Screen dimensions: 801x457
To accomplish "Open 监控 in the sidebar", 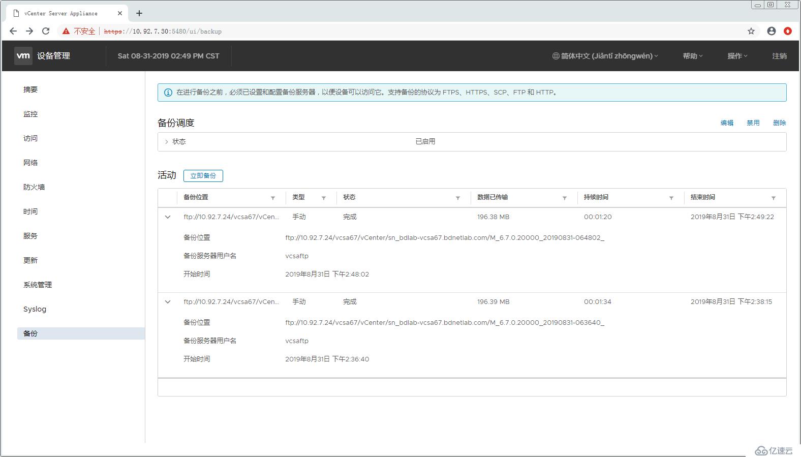I will coord(30,114).
